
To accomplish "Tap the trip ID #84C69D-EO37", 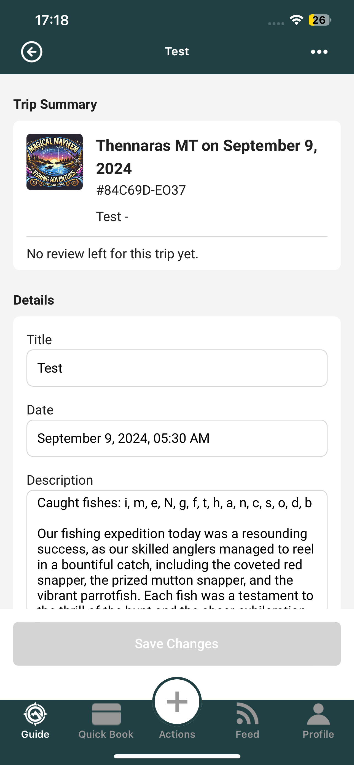I will (141, 190).
